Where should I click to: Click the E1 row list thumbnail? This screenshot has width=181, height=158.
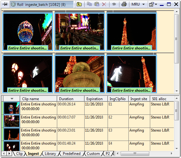click(x=12, y=108)
